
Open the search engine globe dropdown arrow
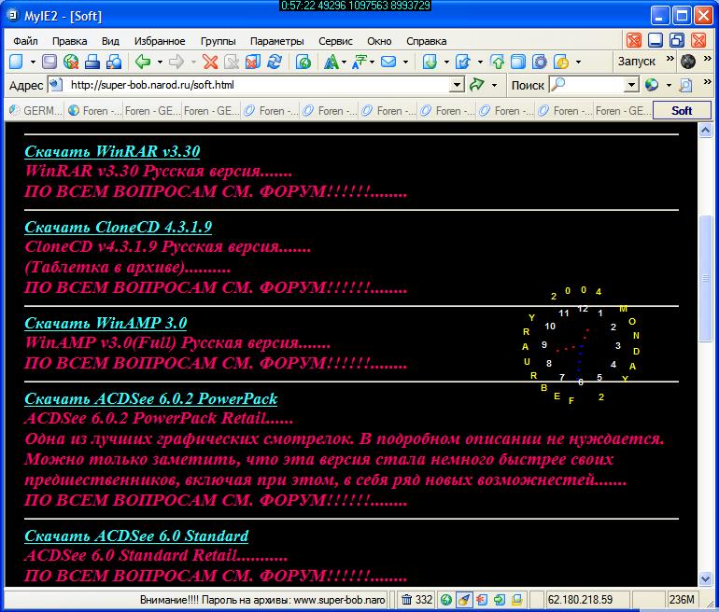(669, 85)
